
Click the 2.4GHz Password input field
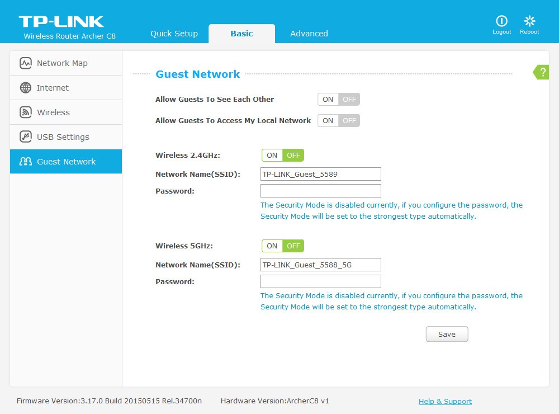coord(321,191)
